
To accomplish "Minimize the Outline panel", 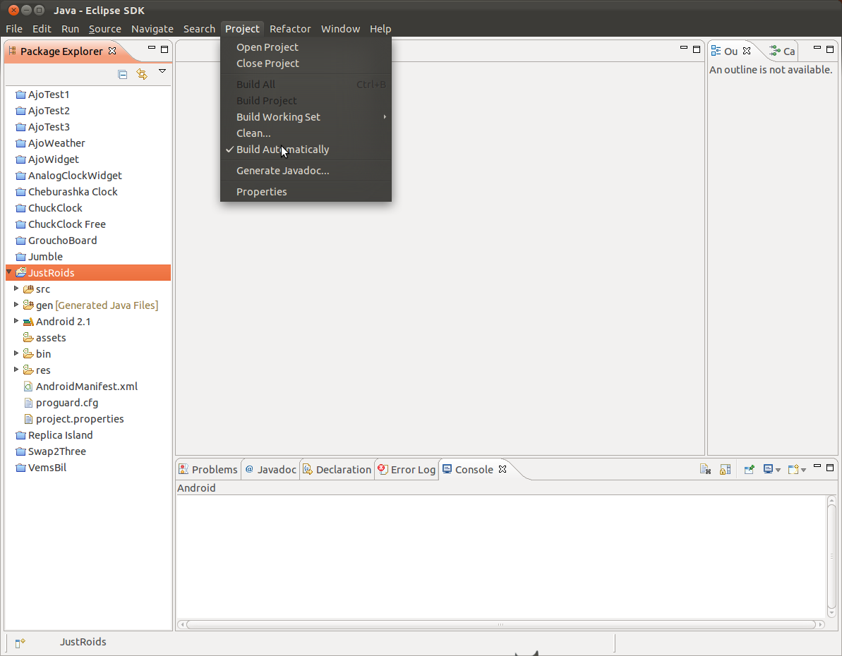I will click(817, 48).
